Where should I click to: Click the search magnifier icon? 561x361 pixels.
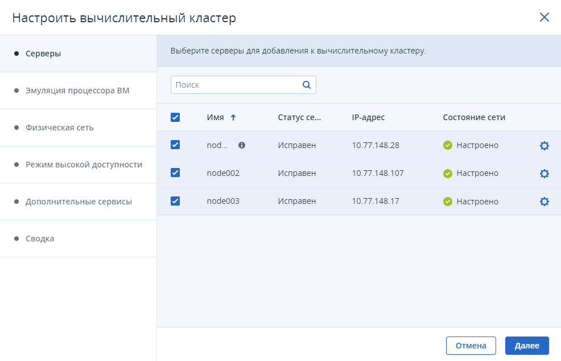click(307, 85)
